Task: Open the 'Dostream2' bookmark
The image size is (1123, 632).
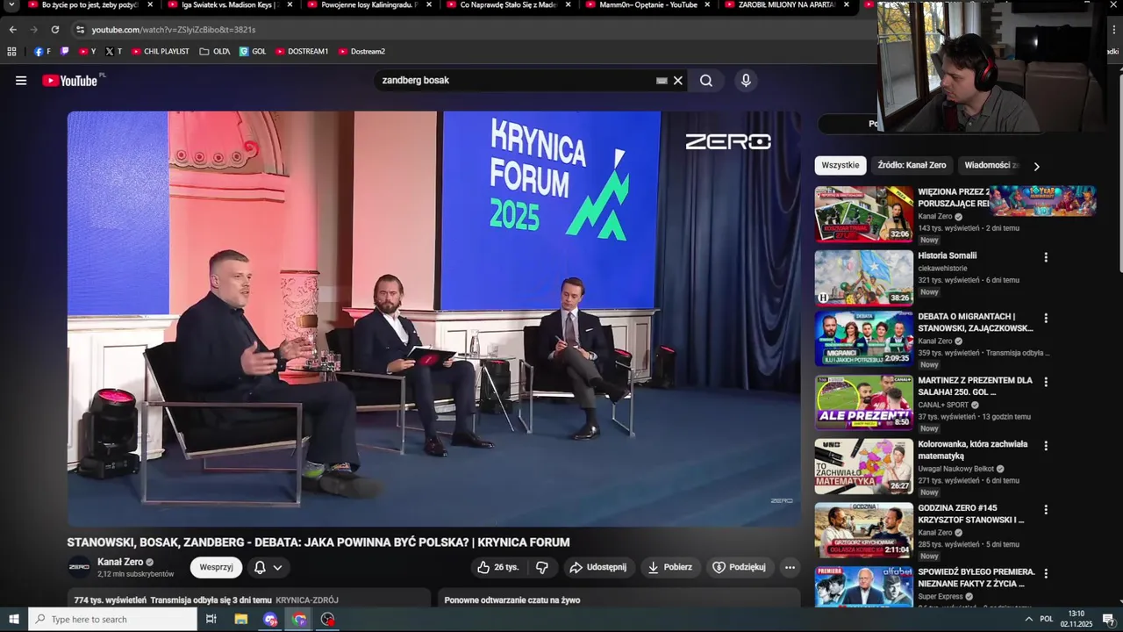Action: [x=361, y=52]
